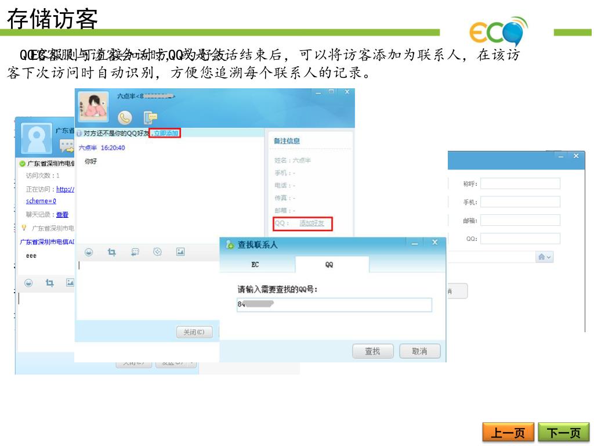Minimize the right contact form window
The image size is (594, 446).
[561, 156]
